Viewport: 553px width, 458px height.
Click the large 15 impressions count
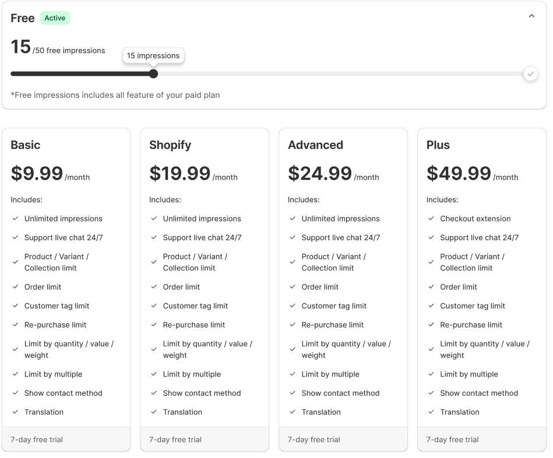(20, 47)
